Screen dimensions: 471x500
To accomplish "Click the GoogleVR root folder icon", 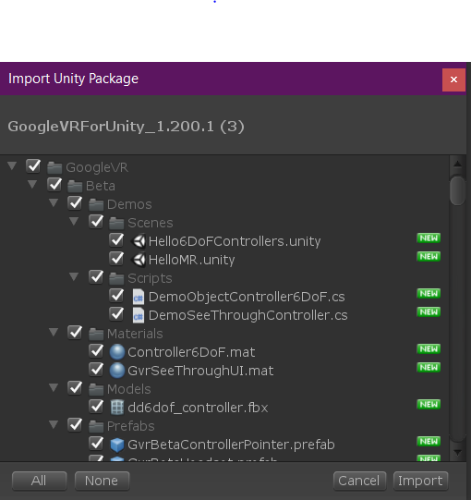I will (54, 167).
